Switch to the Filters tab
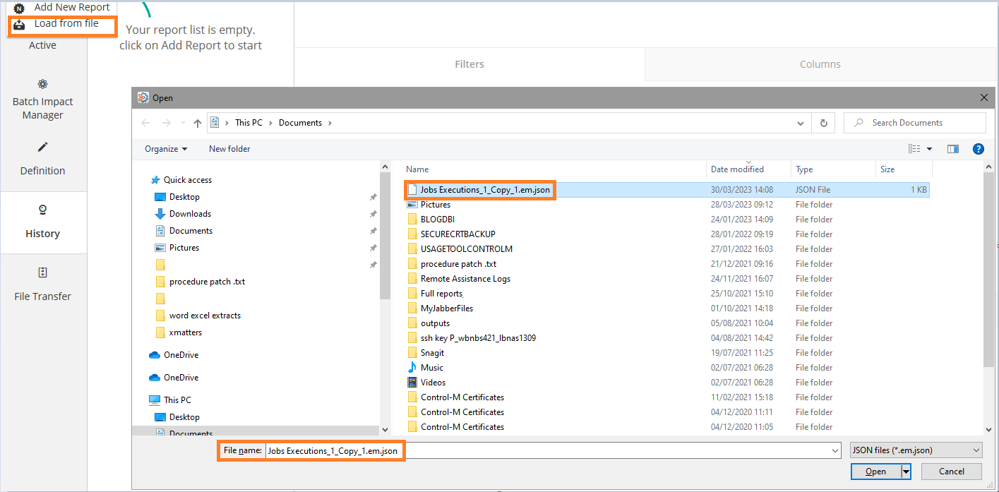 pos(469,64)
